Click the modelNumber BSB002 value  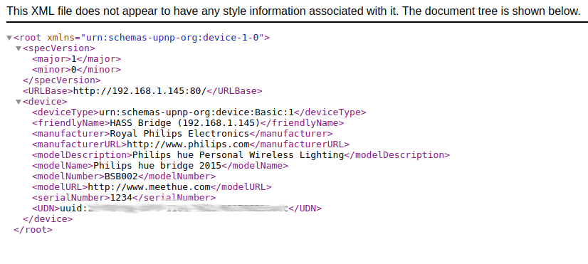coord(121,176)
